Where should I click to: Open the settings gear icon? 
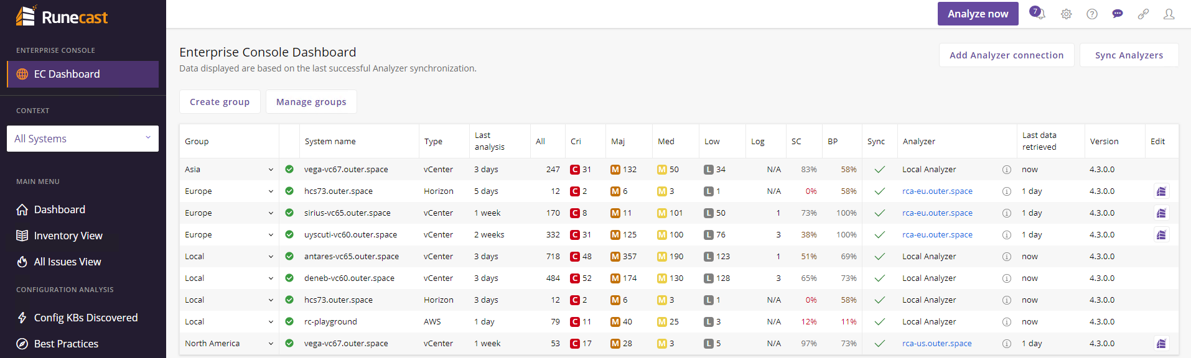(x=1067, y=14)
